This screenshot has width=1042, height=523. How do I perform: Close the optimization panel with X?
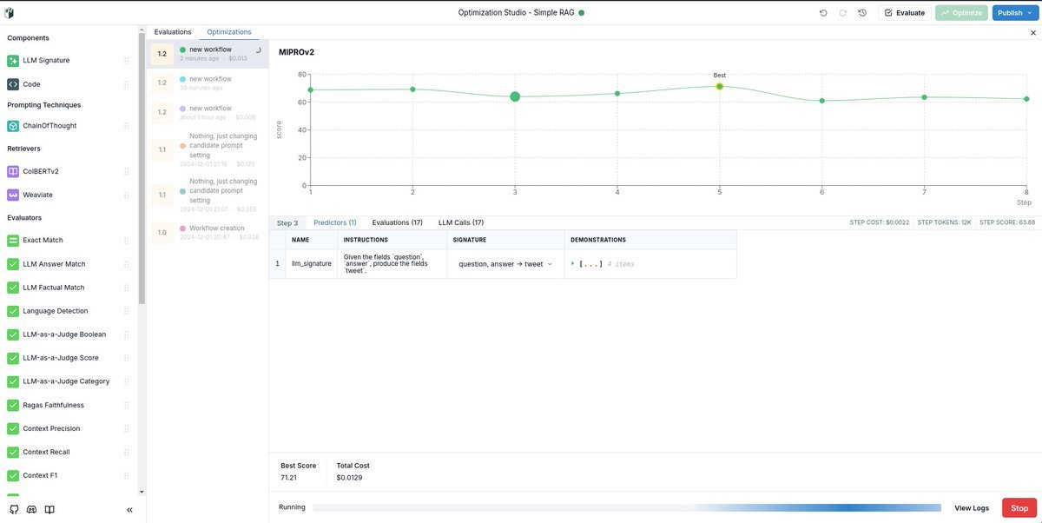[1032, 32]
